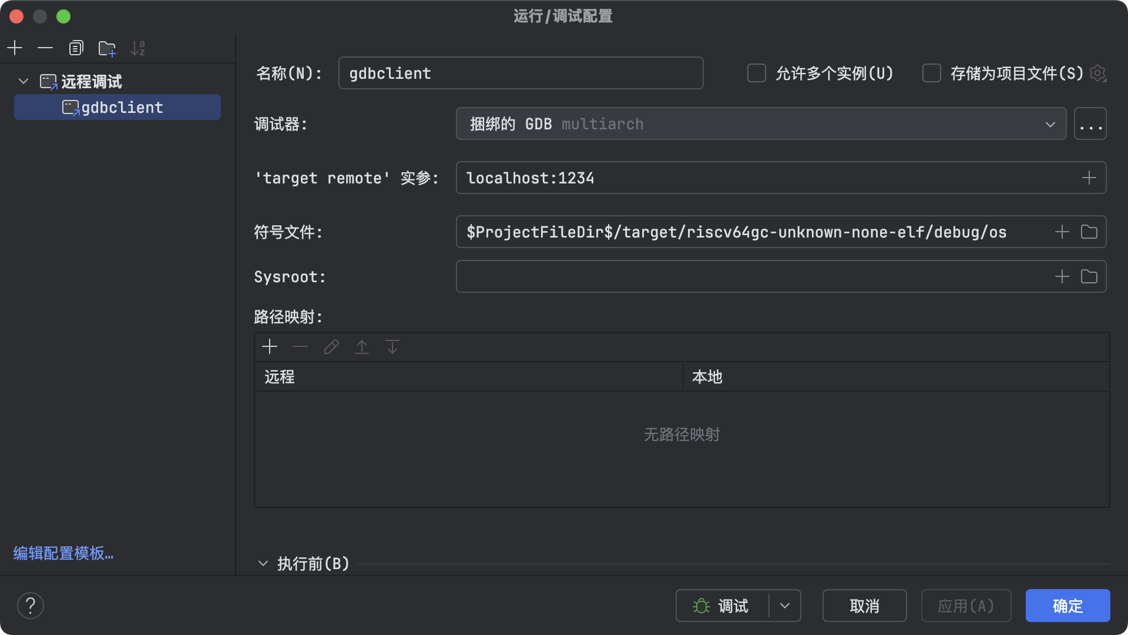
Task: Add a new configuration with plus icon
Action: pos(15,48)
